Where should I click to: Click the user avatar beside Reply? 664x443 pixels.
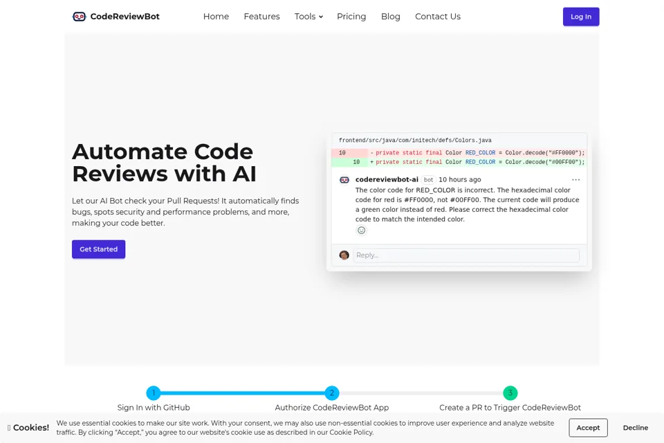[x=344, y=255]
